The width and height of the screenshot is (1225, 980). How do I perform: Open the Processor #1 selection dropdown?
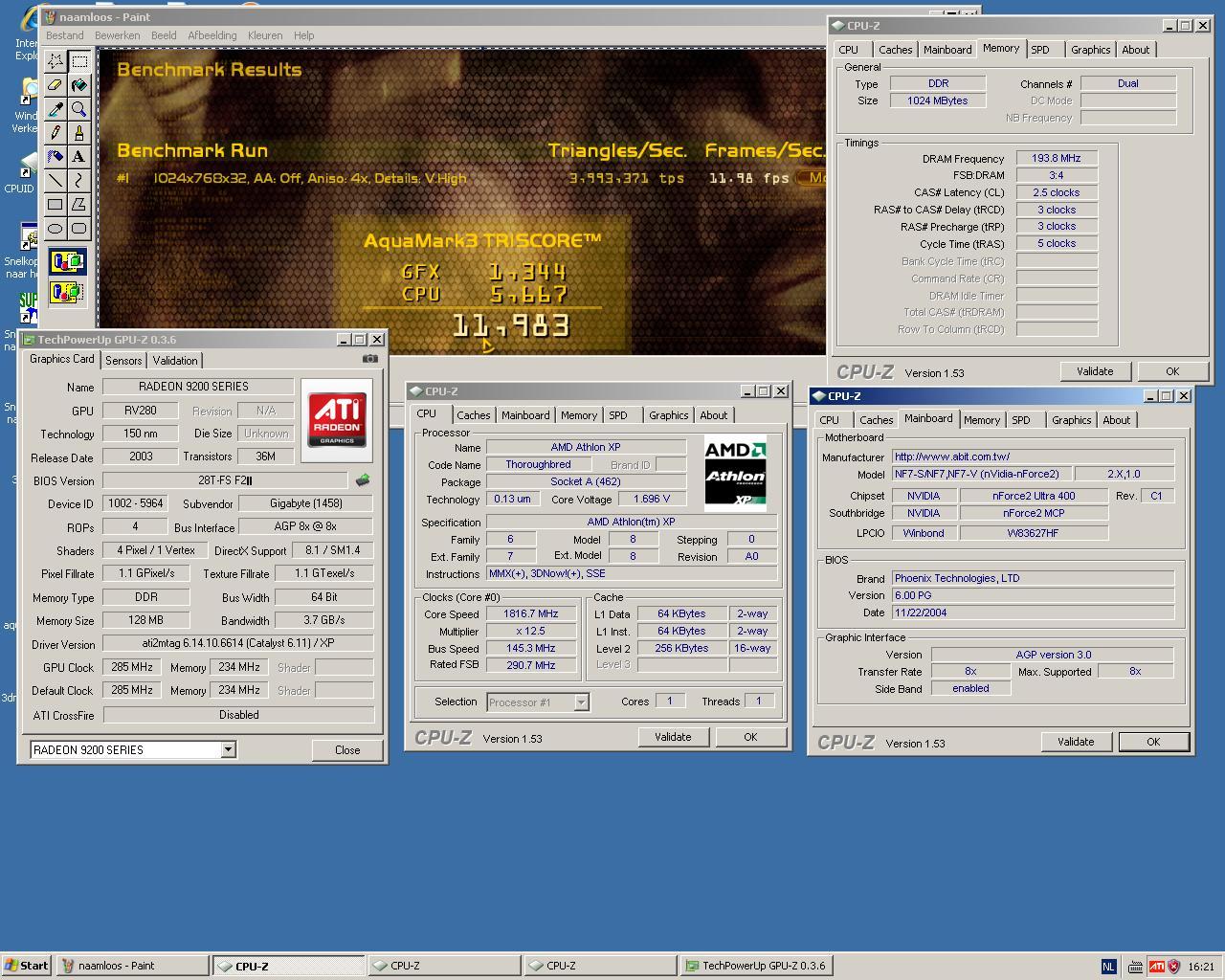click(581, 702)
